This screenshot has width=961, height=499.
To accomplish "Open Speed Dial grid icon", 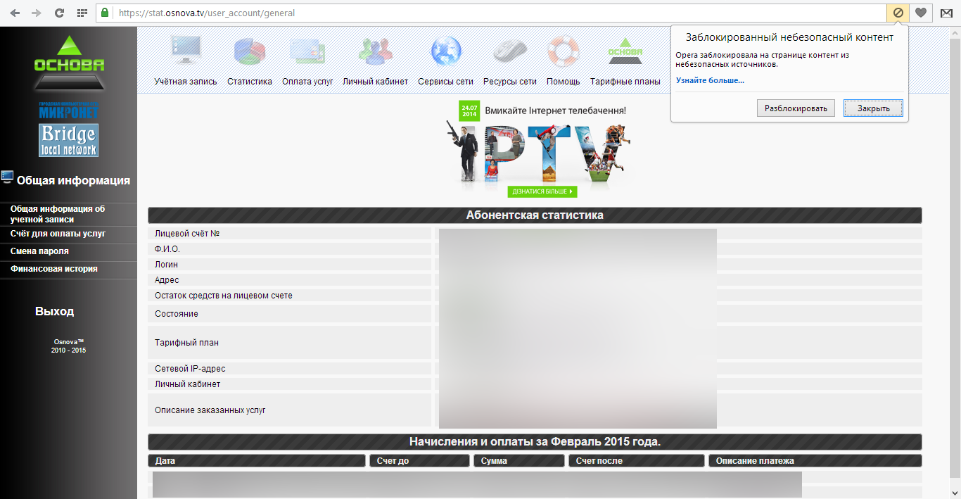I will point(82,13).
